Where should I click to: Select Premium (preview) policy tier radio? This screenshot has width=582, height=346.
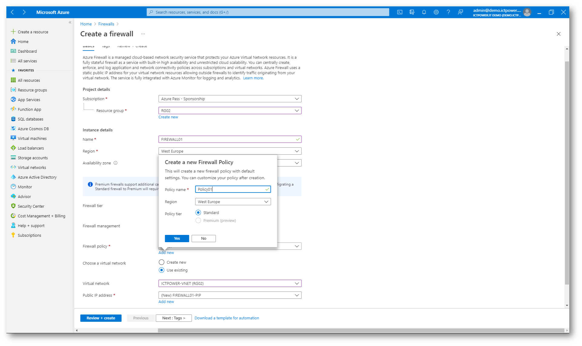[x=198, y=221]
